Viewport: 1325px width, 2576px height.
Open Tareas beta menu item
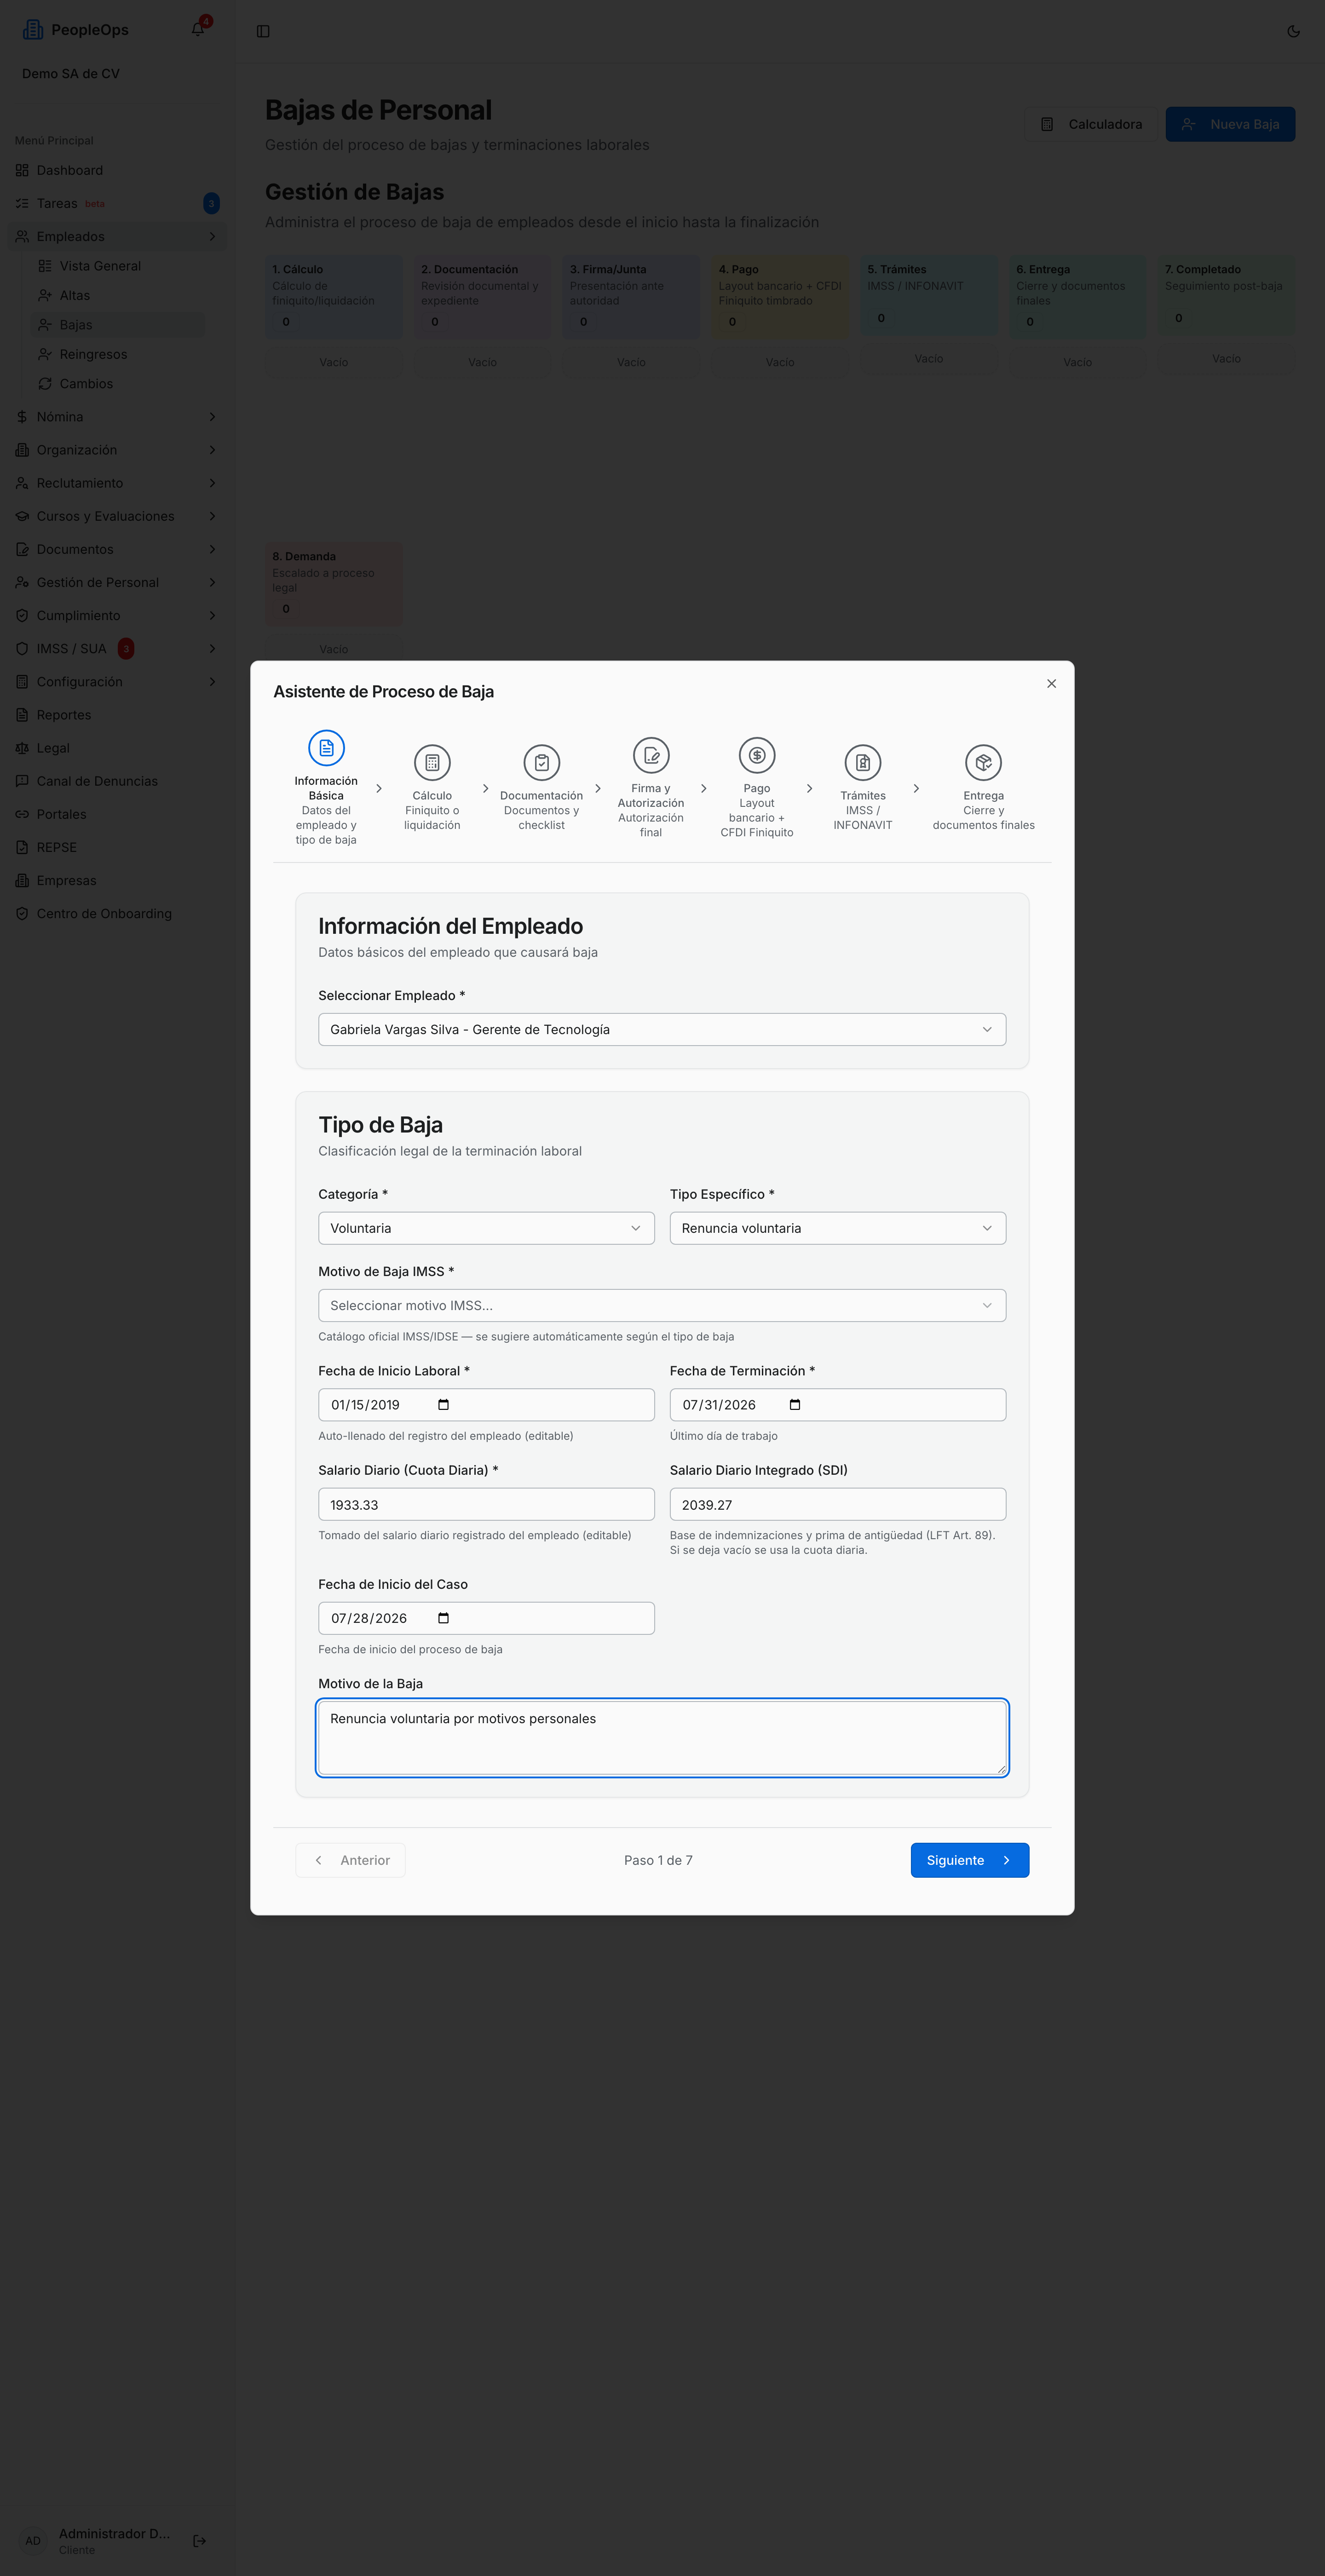(x=117, y=203)
